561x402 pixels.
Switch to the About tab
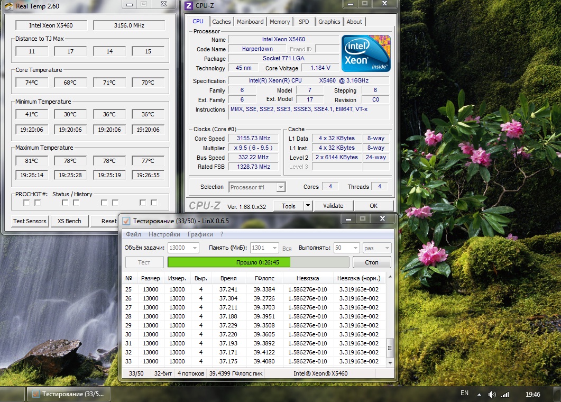354,22
